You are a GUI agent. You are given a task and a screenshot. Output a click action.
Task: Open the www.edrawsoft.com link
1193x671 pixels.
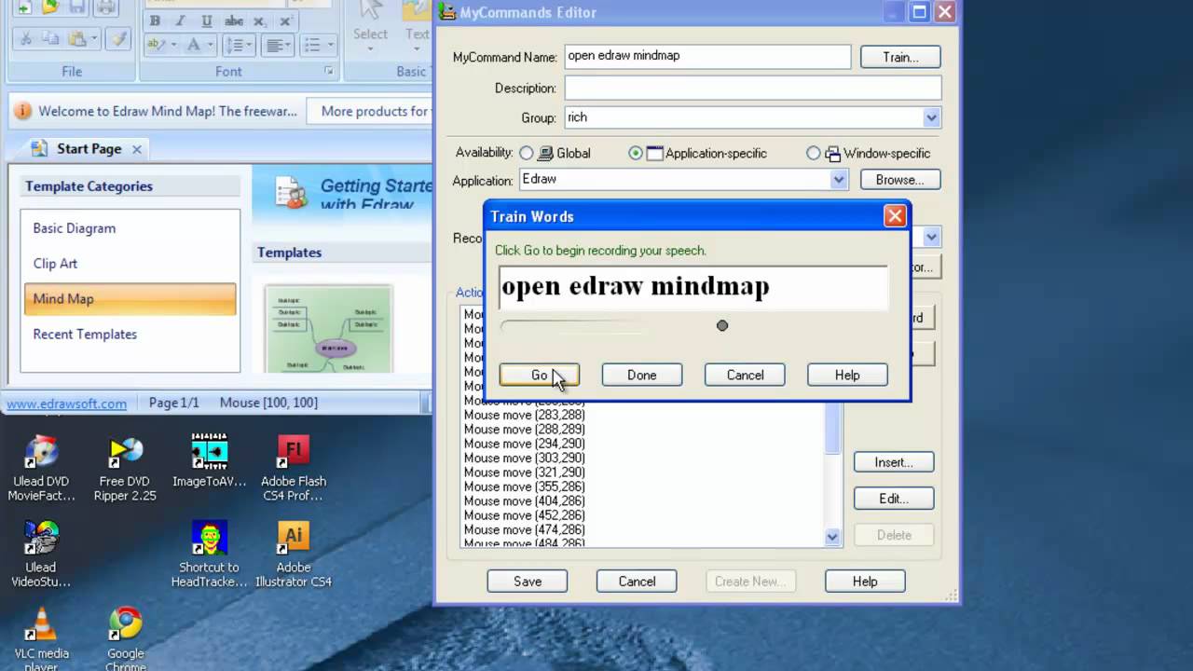(67, 404)
